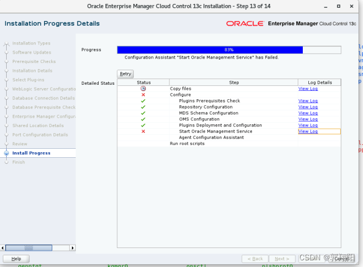The width and height of the screenshot is (363, 267).
Task: Select Finish step in sidebar
Action: pos(18,162)
